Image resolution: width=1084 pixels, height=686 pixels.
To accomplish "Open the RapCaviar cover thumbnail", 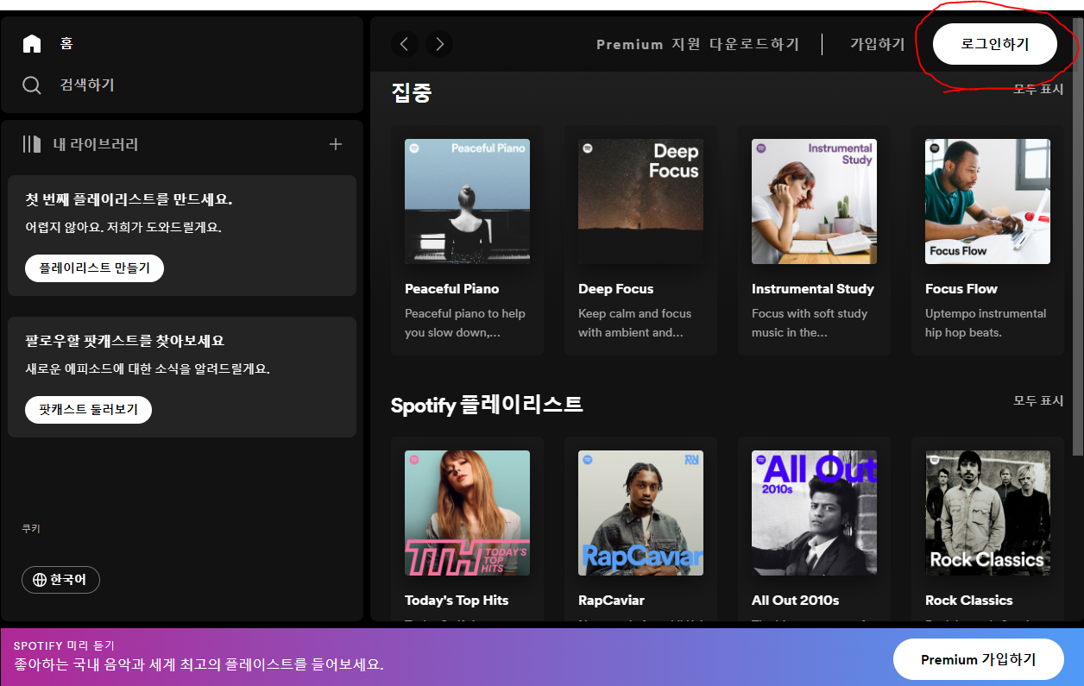I will pos(640,513).
